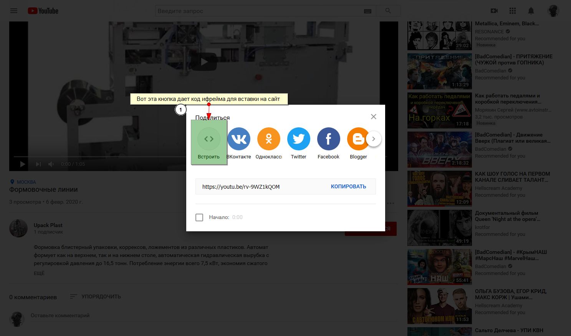The width and height of the screenshot is (571, 336).
Task: Open the account avatar menu
Action: pyautogui.click(x=553, y=11)
